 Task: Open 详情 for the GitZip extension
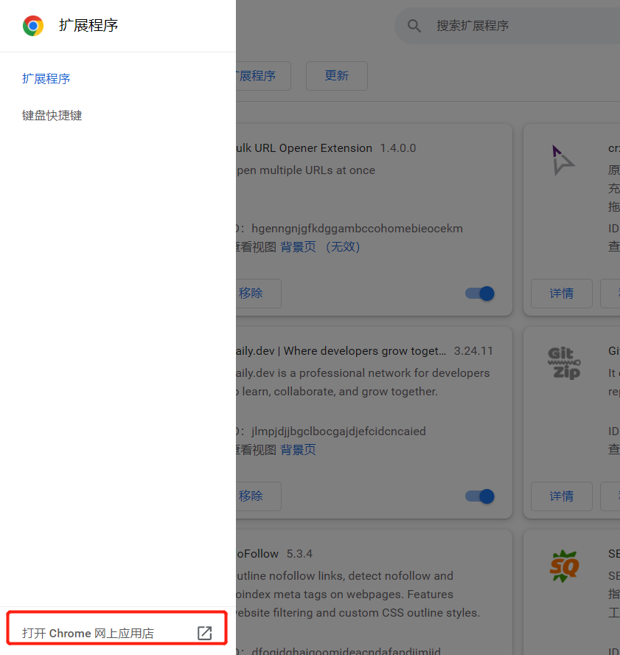tap(562, 496)
